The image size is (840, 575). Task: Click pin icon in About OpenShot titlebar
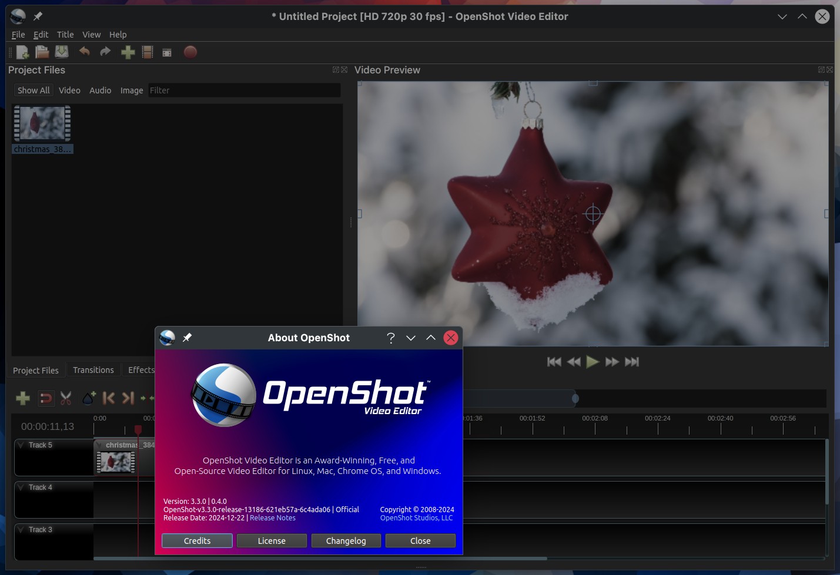click(x=188, y=338)
